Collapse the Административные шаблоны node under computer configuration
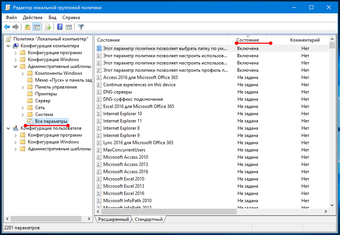Image resolution: width=340 pixels, height=235 pixels. [x=16, y=66]
